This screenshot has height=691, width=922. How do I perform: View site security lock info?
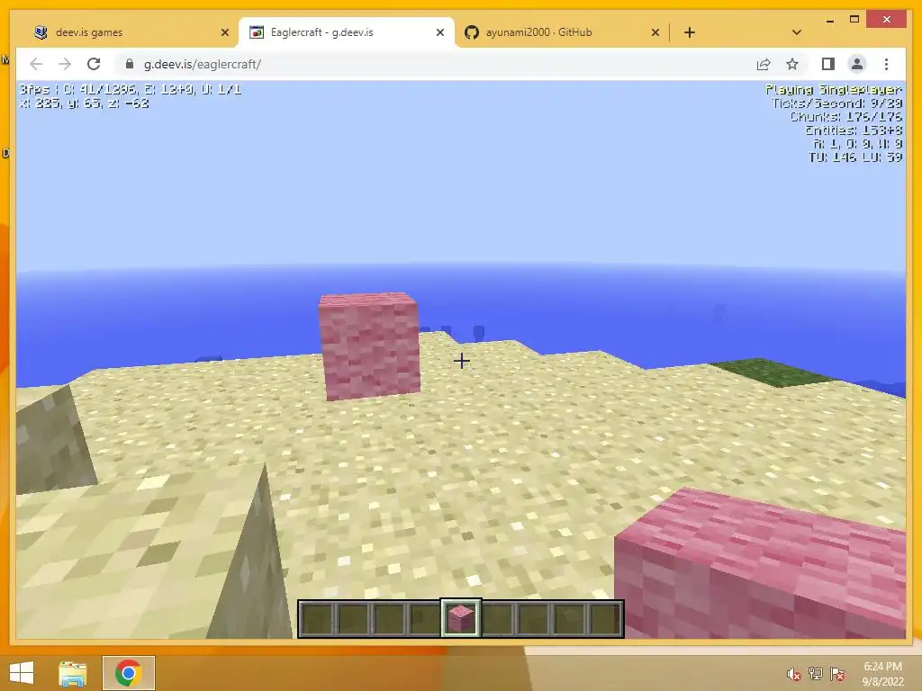pyautogui.click(x=130, y=64)
